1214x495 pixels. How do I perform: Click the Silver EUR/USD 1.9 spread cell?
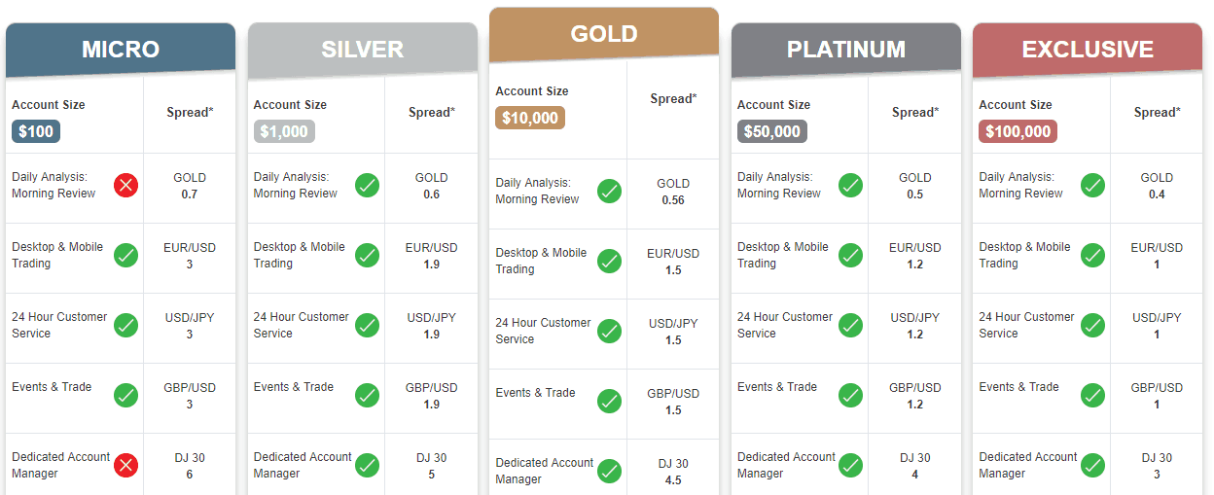coord(431,256)
